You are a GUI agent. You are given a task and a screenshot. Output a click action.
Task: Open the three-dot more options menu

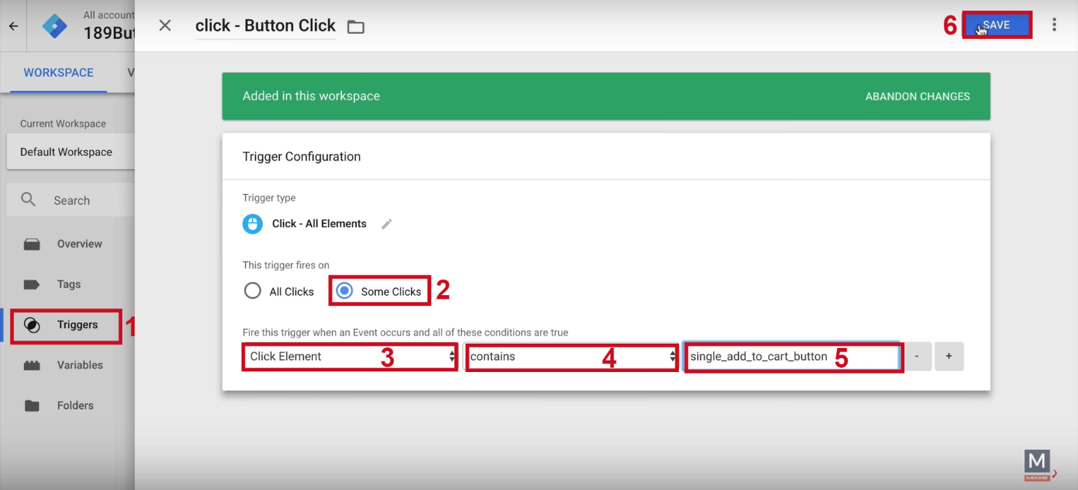pyautogui.click(x=1054, y=25)
